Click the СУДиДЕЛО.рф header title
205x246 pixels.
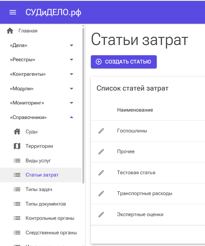tap(53, 12)
